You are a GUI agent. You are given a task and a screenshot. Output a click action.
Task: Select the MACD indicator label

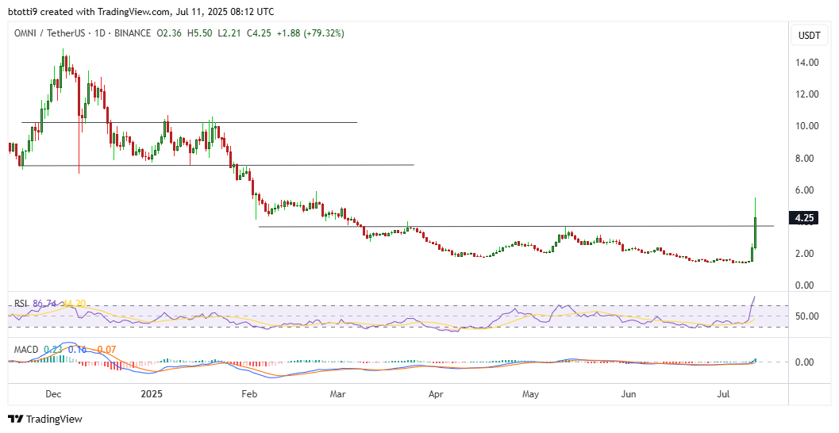(x=23, y=348)
